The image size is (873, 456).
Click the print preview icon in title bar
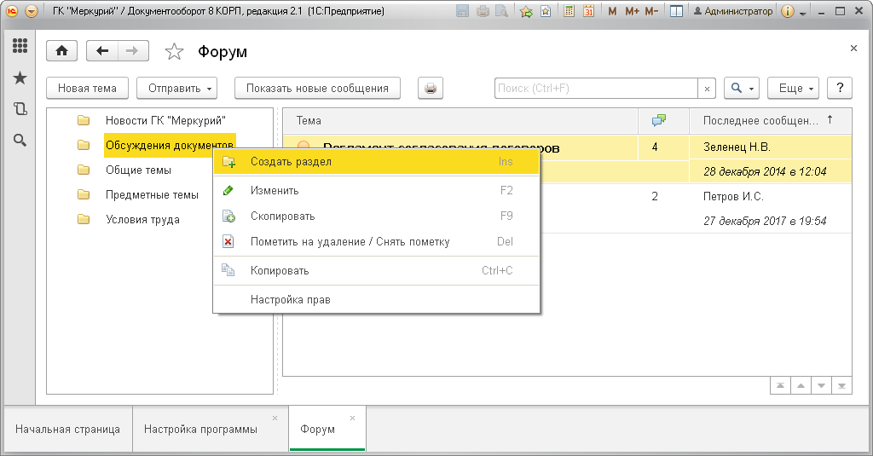(x=501, y=10)
